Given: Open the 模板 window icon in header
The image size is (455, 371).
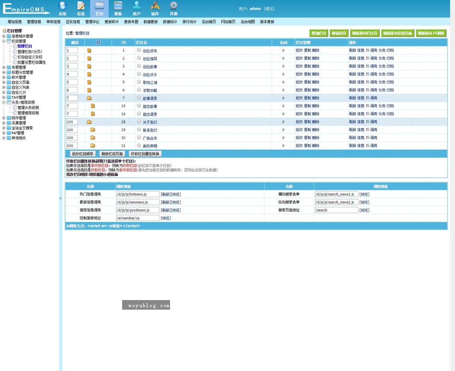Looking at the screenshot, I should (x=118, y=6).
